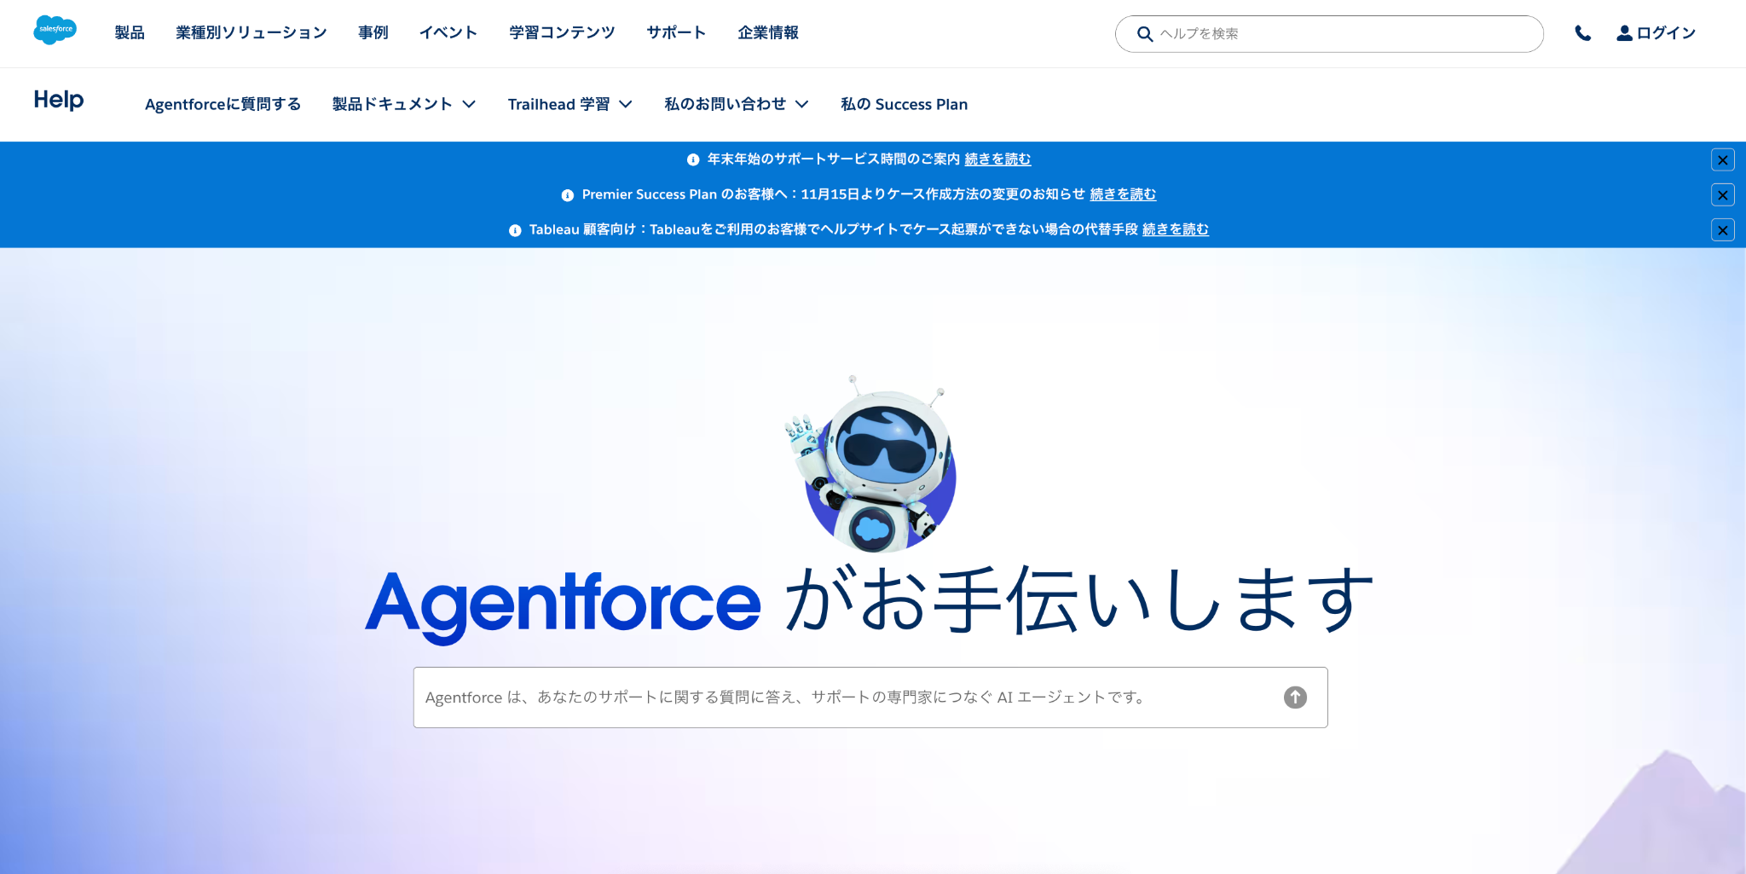
Task: Open the 製品 menu
Action: click(x=130, y=32)
